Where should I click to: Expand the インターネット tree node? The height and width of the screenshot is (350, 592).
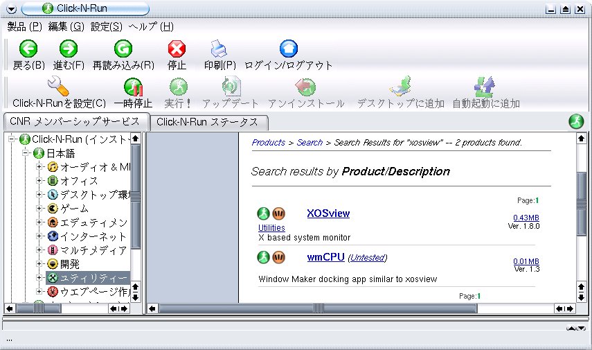coord(39,236)
